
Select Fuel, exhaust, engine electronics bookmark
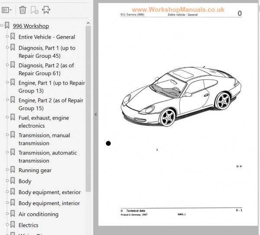point(44,122)
